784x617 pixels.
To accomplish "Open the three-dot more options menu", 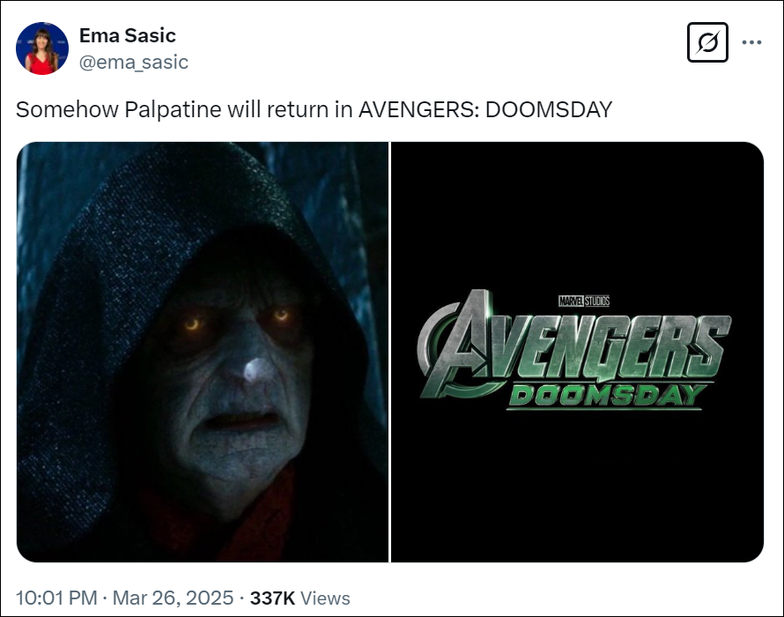I will pyautogui.click(x=751, y=42).
